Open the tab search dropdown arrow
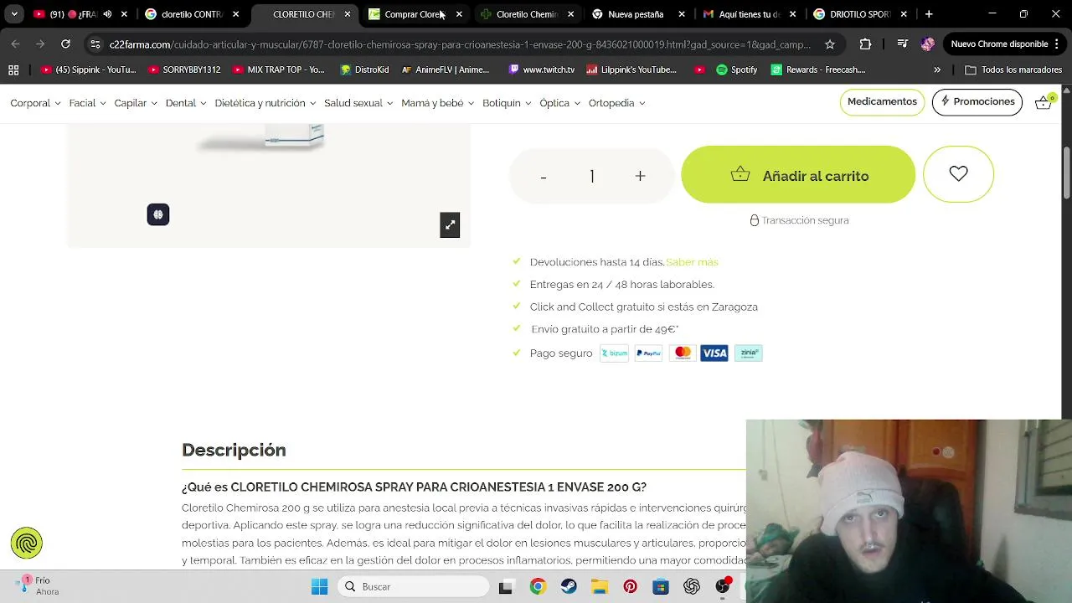The width and height of the screenshot is (1072, 603). (x=14, y=14)
